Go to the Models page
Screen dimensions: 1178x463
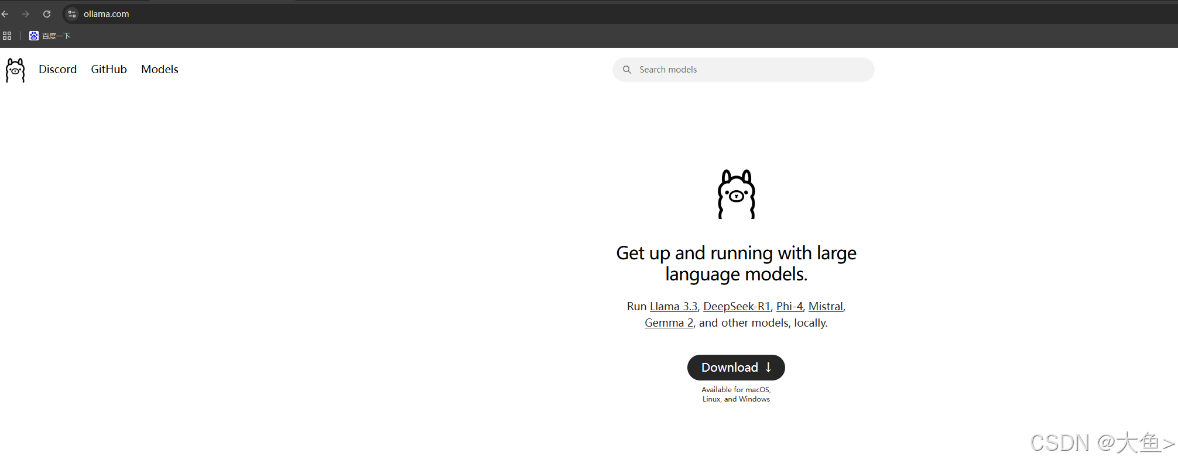pos(160,69)
